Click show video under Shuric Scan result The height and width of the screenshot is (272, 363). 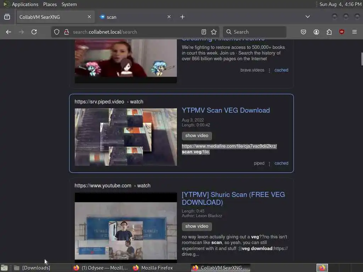point(197,226)
